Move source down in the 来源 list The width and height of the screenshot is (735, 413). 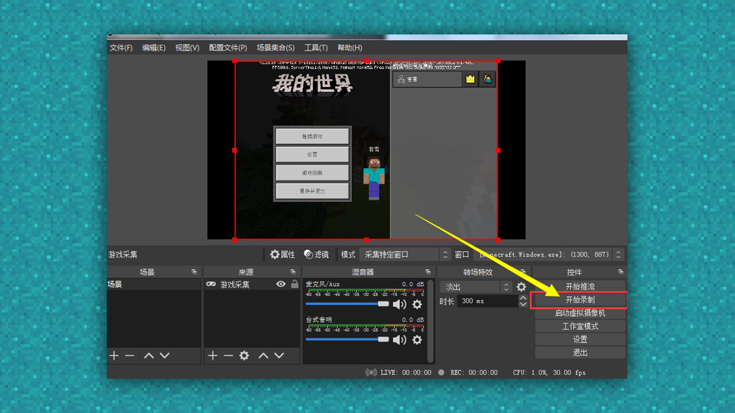279,356
